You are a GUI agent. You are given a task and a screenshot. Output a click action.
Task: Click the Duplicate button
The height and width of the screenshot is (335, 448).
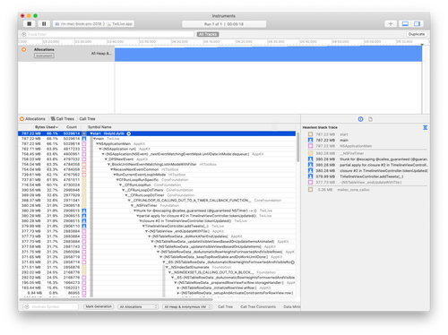417,34
